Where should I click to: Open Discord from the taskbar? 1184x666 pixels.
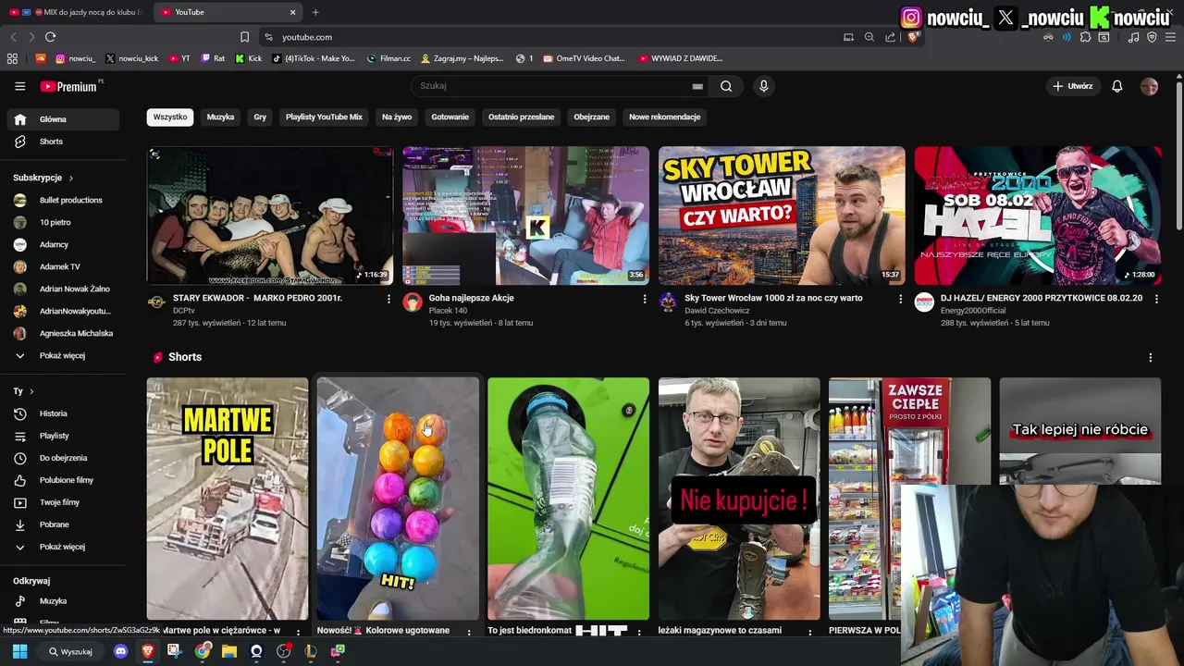pos(120,651)
